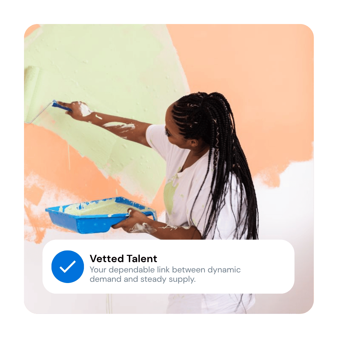Click the blue paint tray
The width and height of the screenshot is (337, 337).
coord(100,215)
